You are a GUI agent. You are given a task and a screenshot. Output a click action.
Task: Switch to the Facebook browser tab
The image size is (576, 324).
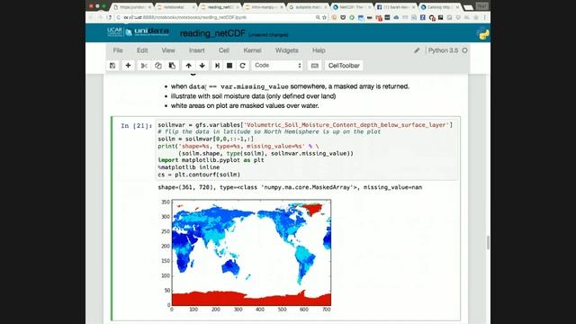point(396,7)
